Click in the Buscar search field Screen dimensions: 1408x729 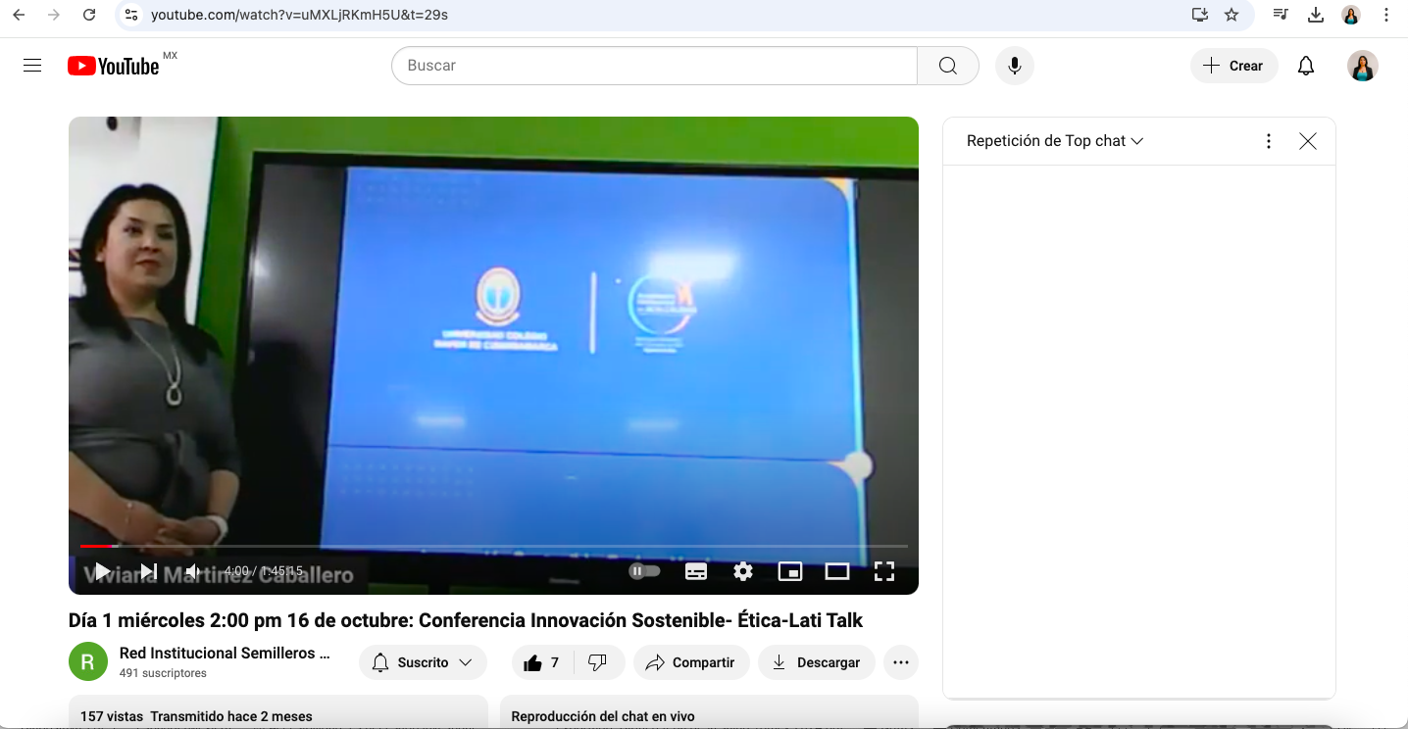pos(654,66)
